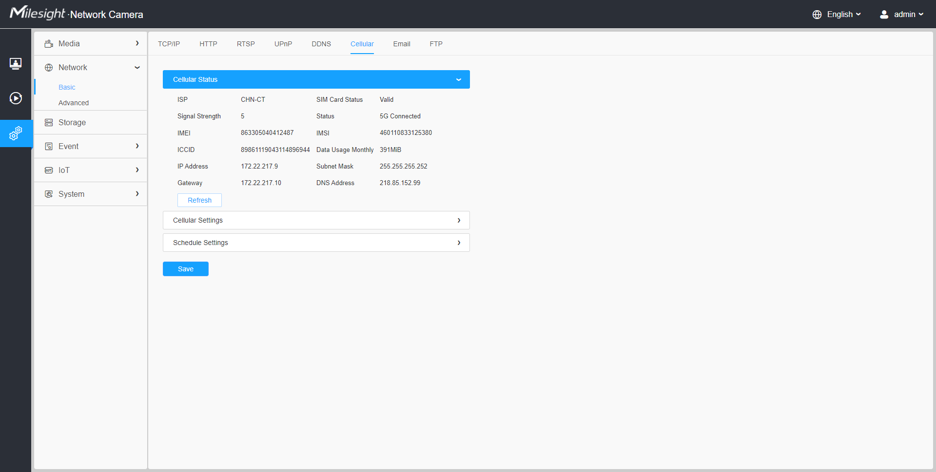936x472 pixels.
Task: Click the Event list icon
Action: 49,147
